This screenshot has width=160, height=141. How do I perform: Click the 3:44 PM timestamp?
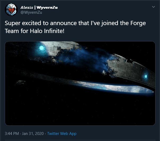[11, 134]
